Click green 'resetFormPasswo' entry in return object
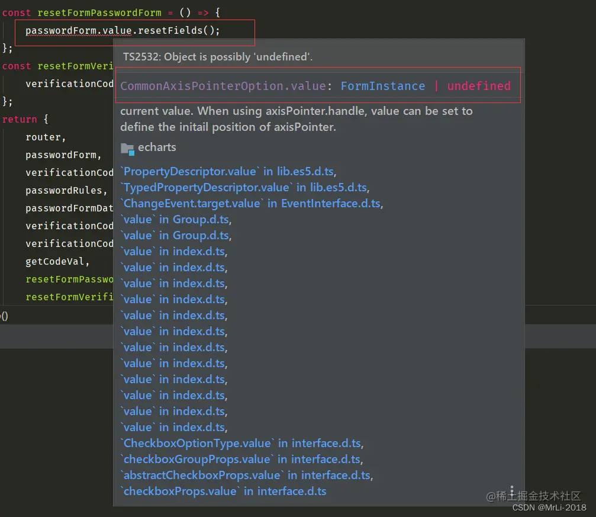596x517 pixels. (69, 280)
